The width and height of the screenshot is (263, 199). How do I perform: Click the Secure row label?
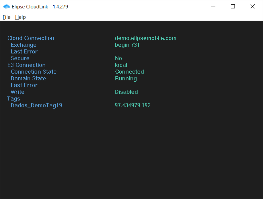(x=20, y=58)
